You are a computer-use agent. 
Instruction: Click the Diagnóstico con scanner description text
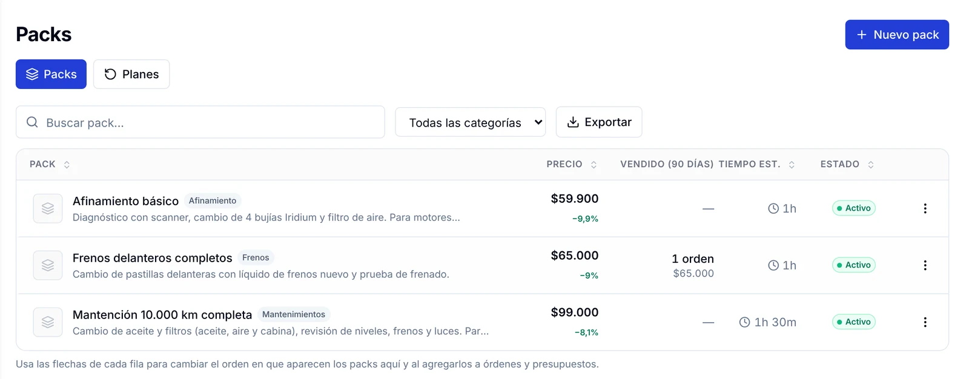(x=266, y=217)
